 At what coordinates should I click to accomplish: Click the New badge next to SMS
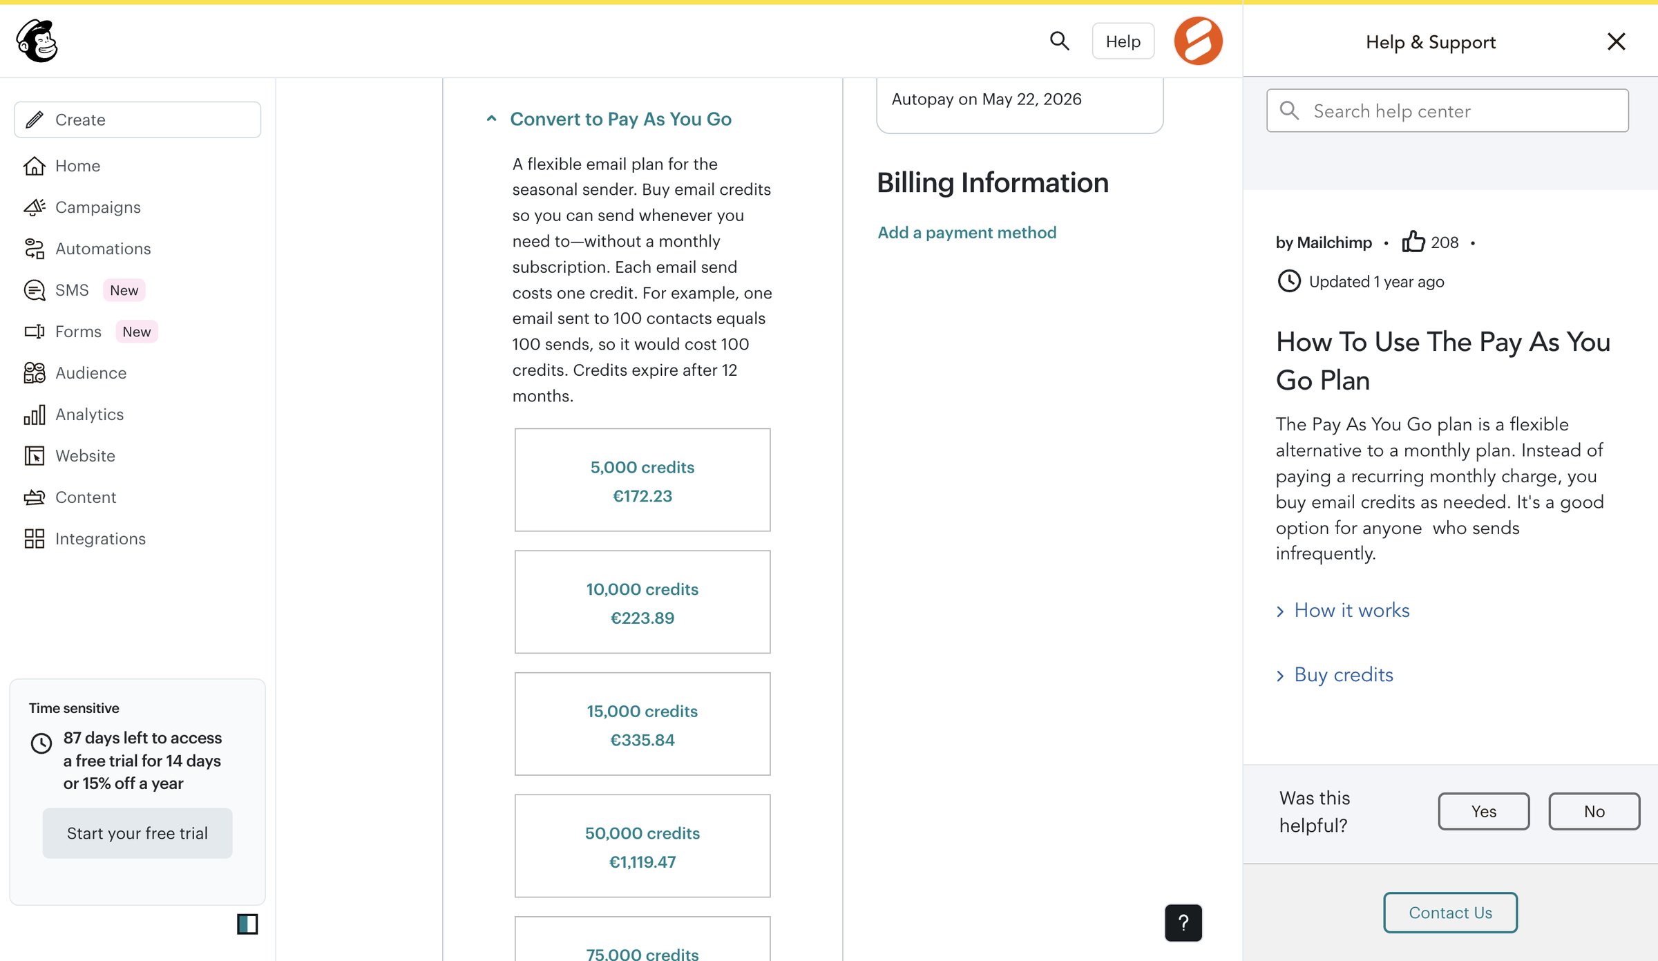[124, 290]
